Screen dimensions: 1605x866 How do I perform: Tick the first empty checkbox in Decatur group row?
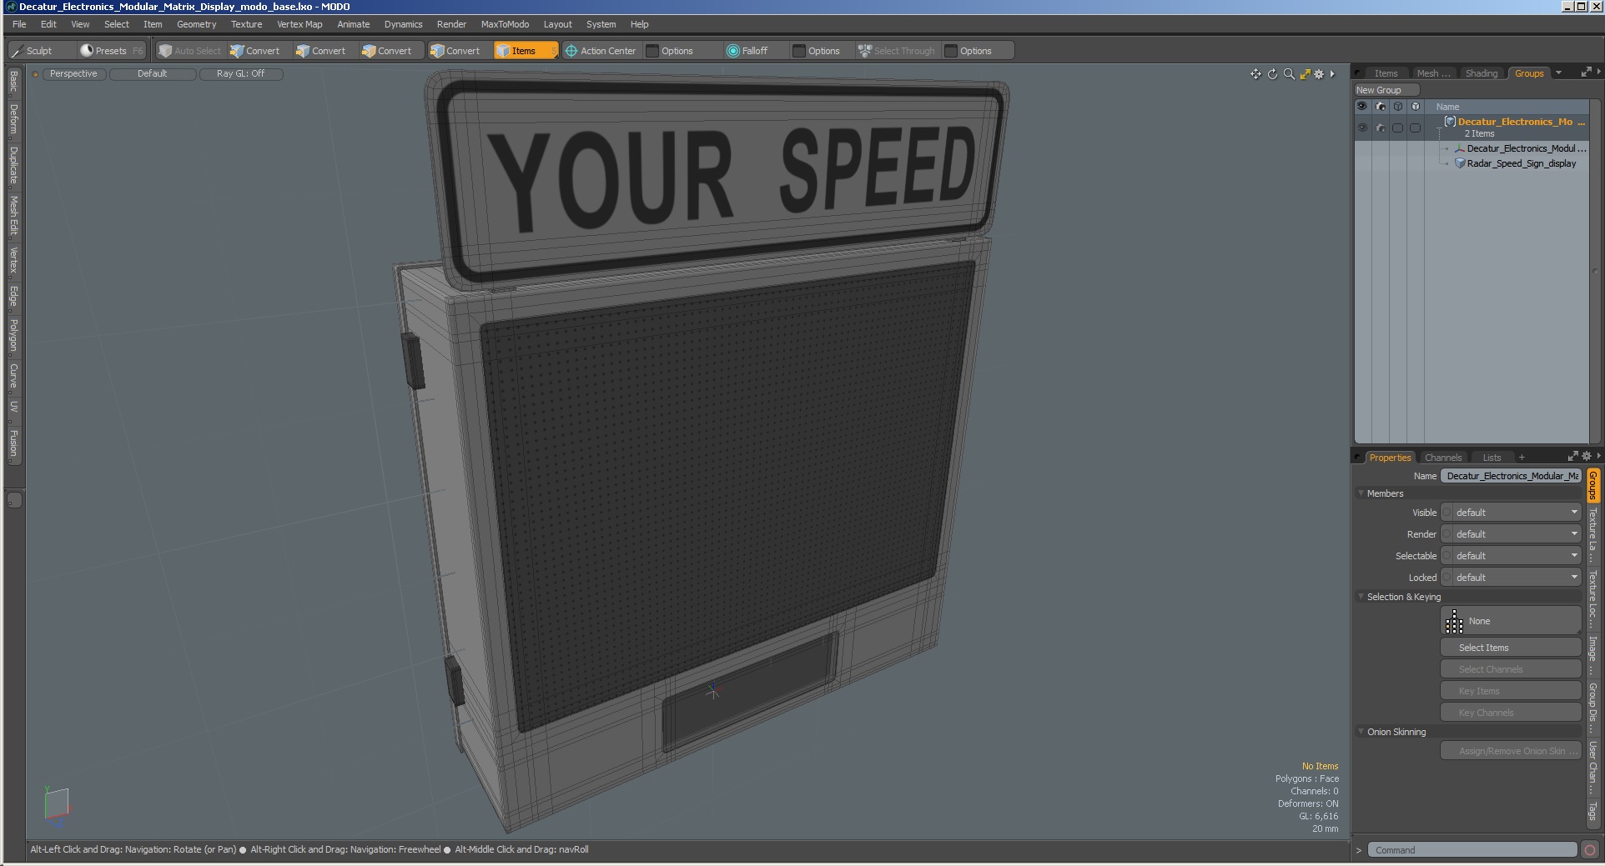click(x=1398, y=128)
